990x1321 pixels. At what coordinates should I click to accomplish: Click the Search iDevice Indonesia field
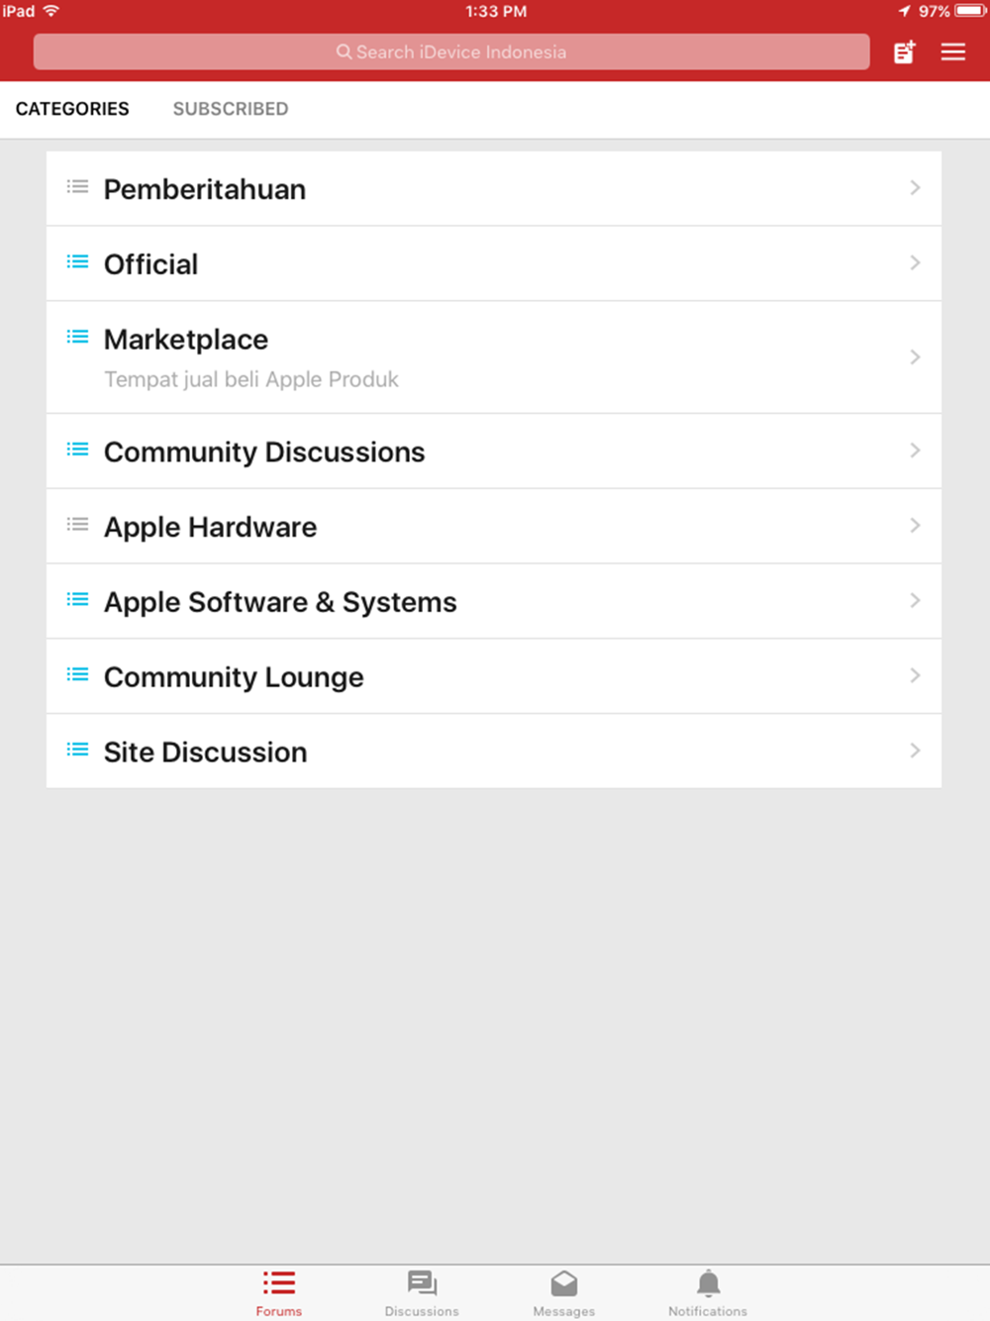[451, 51]
